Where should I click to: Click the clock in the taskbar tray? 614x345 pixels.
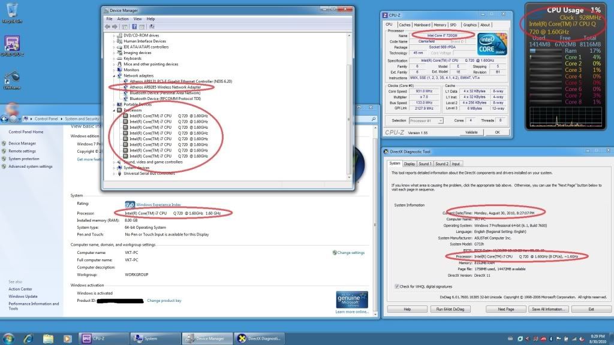coord(598,339)
